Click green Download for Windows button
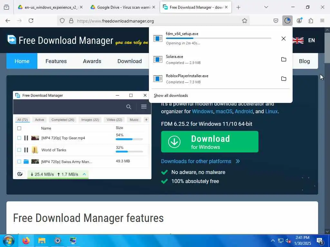Screen dimensions: 330x247 click(209, 142)
